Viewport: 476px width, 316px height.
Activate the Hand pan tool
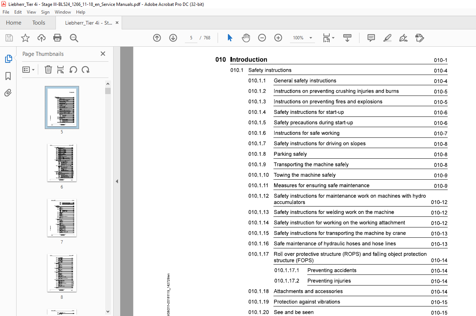246,38
